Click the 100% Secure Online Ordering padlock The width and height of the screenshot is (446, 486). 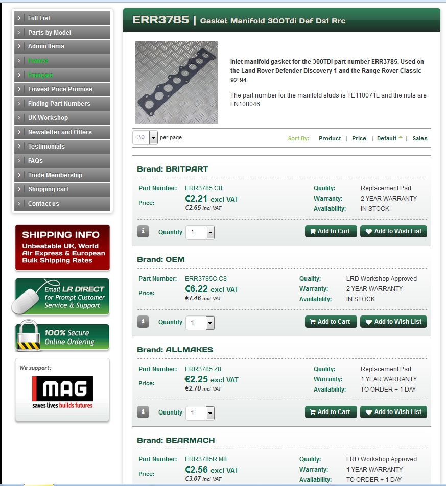tap(62, 337)
